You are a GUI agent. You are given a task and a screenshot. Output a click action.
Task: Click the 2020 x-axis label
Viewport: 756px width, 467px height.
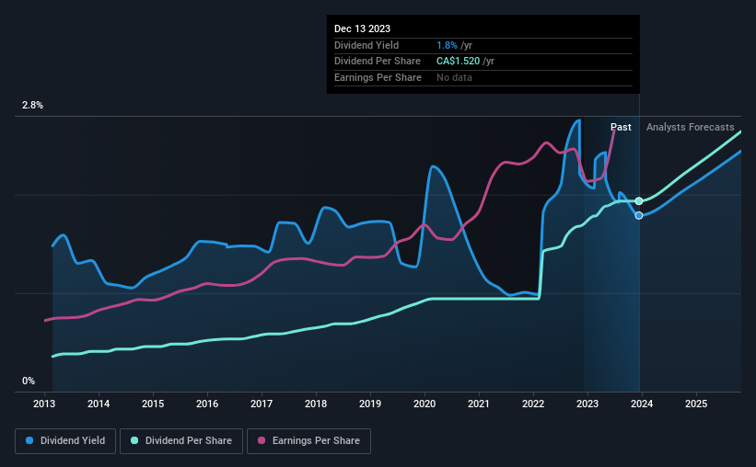[425, 404]
